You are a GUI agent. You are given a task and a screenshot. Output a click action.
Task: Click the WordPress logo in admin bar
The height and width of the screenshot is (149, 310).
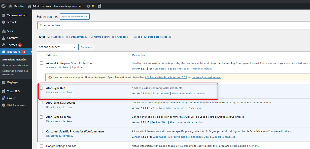(3, 6)
